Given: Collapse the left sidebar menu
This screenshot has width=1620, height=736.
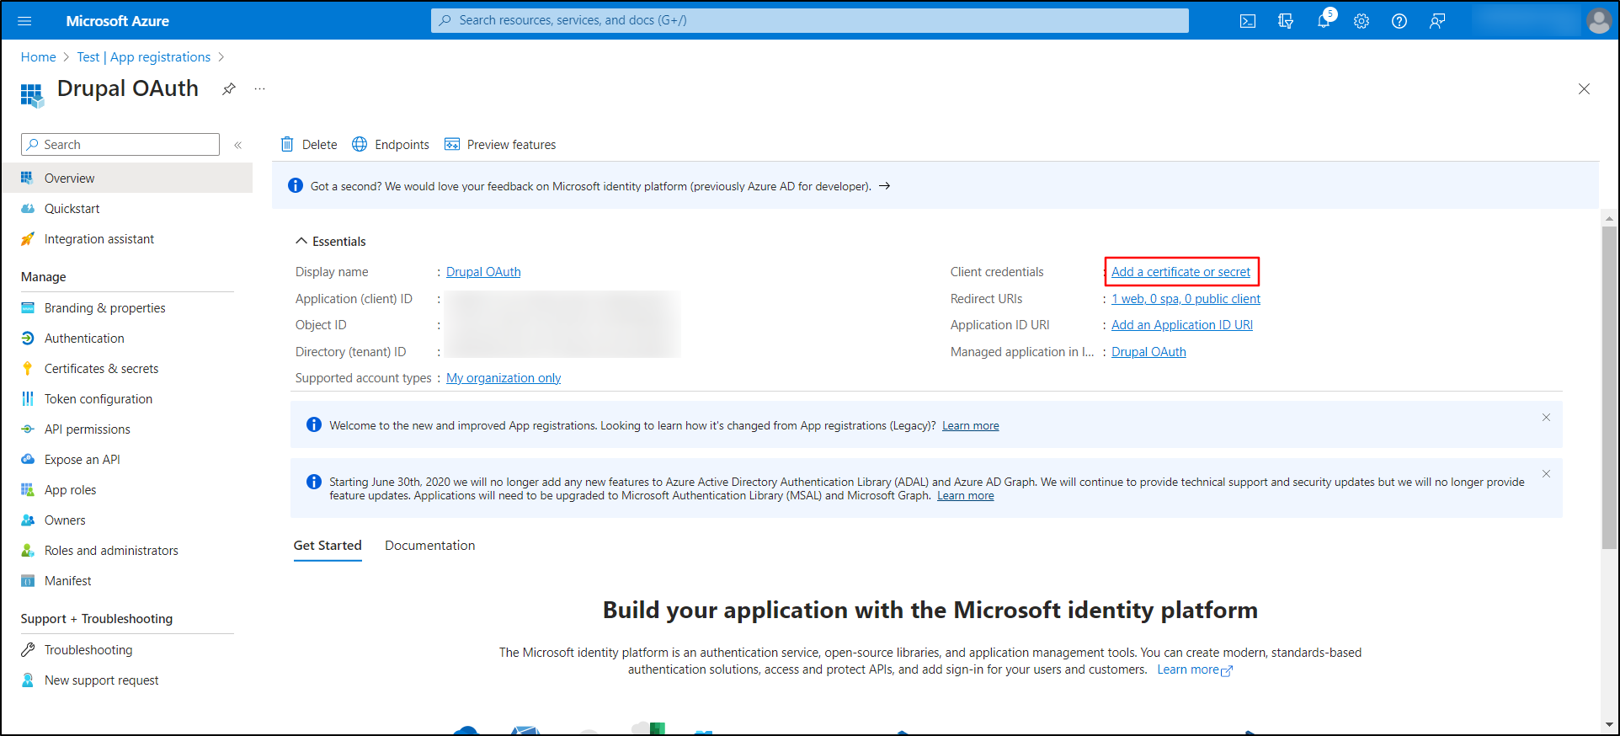Looking at the screenshot, I should coord(238,145).
